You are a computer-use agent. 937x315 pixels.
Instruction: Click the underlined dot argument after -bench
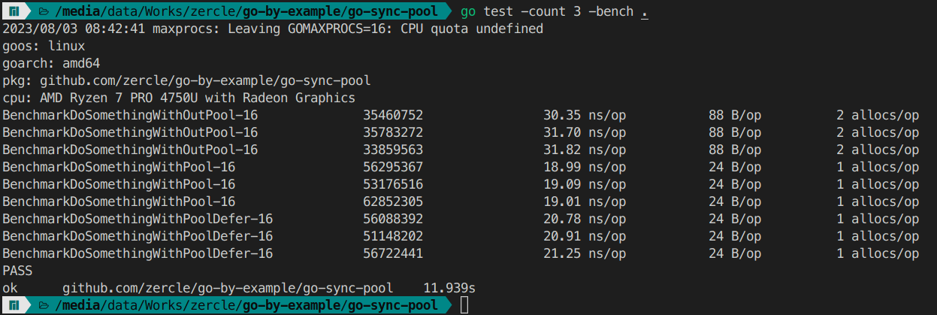645,12
